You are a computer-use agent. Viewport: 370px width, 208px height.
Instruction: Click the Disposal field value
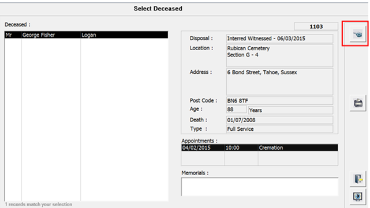point(279,39)
